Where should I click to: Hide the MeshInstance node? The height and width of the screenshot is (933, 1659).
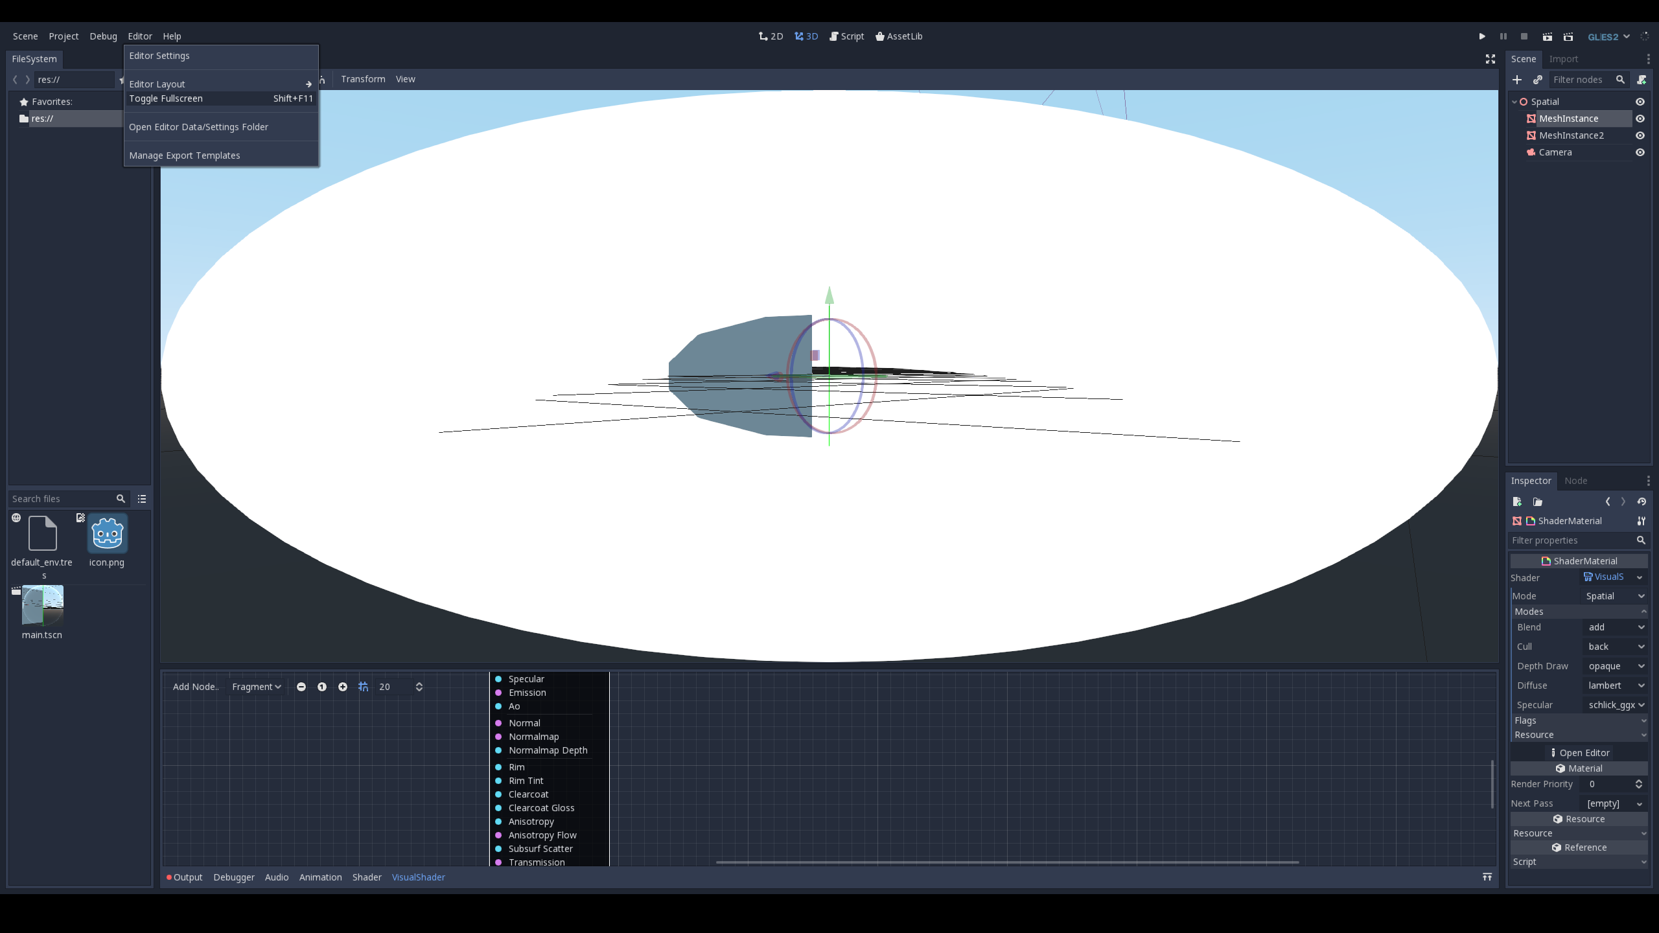pos(1640,118)
